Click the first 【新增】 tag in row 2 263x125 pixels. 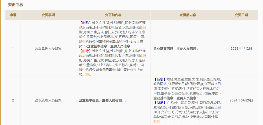coord(160,79)
